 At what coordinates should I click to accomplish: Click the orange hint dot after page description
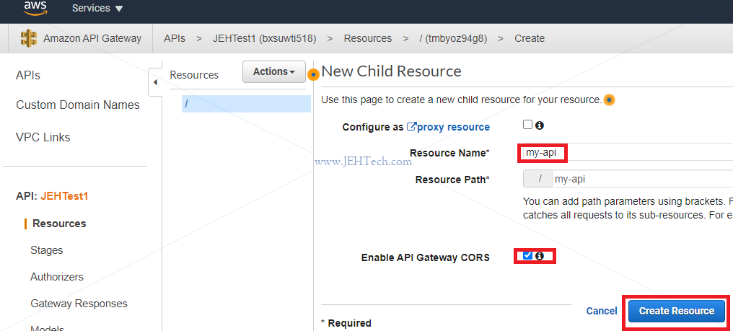tap(609, 100)
